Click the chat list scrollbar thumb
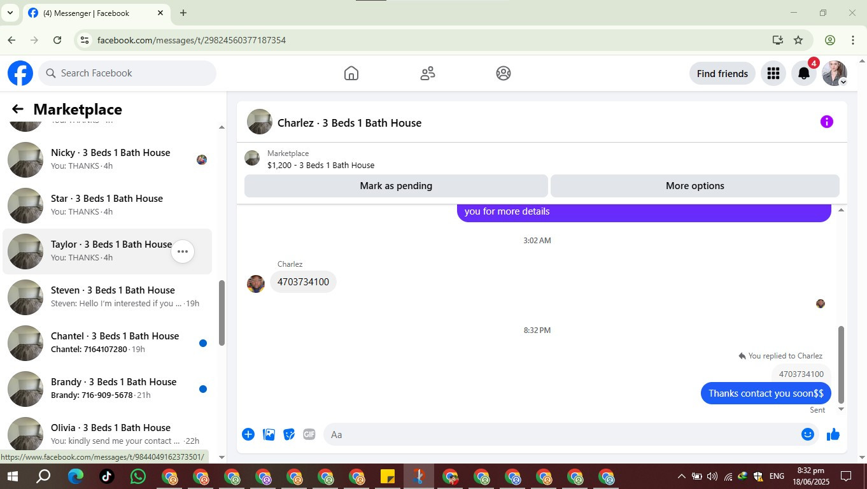This screenshot has width=867, height=489. (x=222, y=313)
